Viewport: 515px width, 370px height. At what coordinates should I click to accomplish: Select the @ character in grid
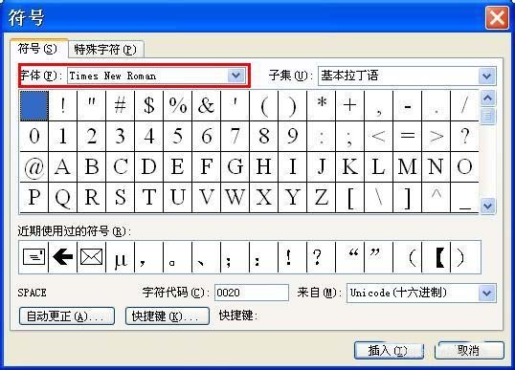[x=34, y=167]
